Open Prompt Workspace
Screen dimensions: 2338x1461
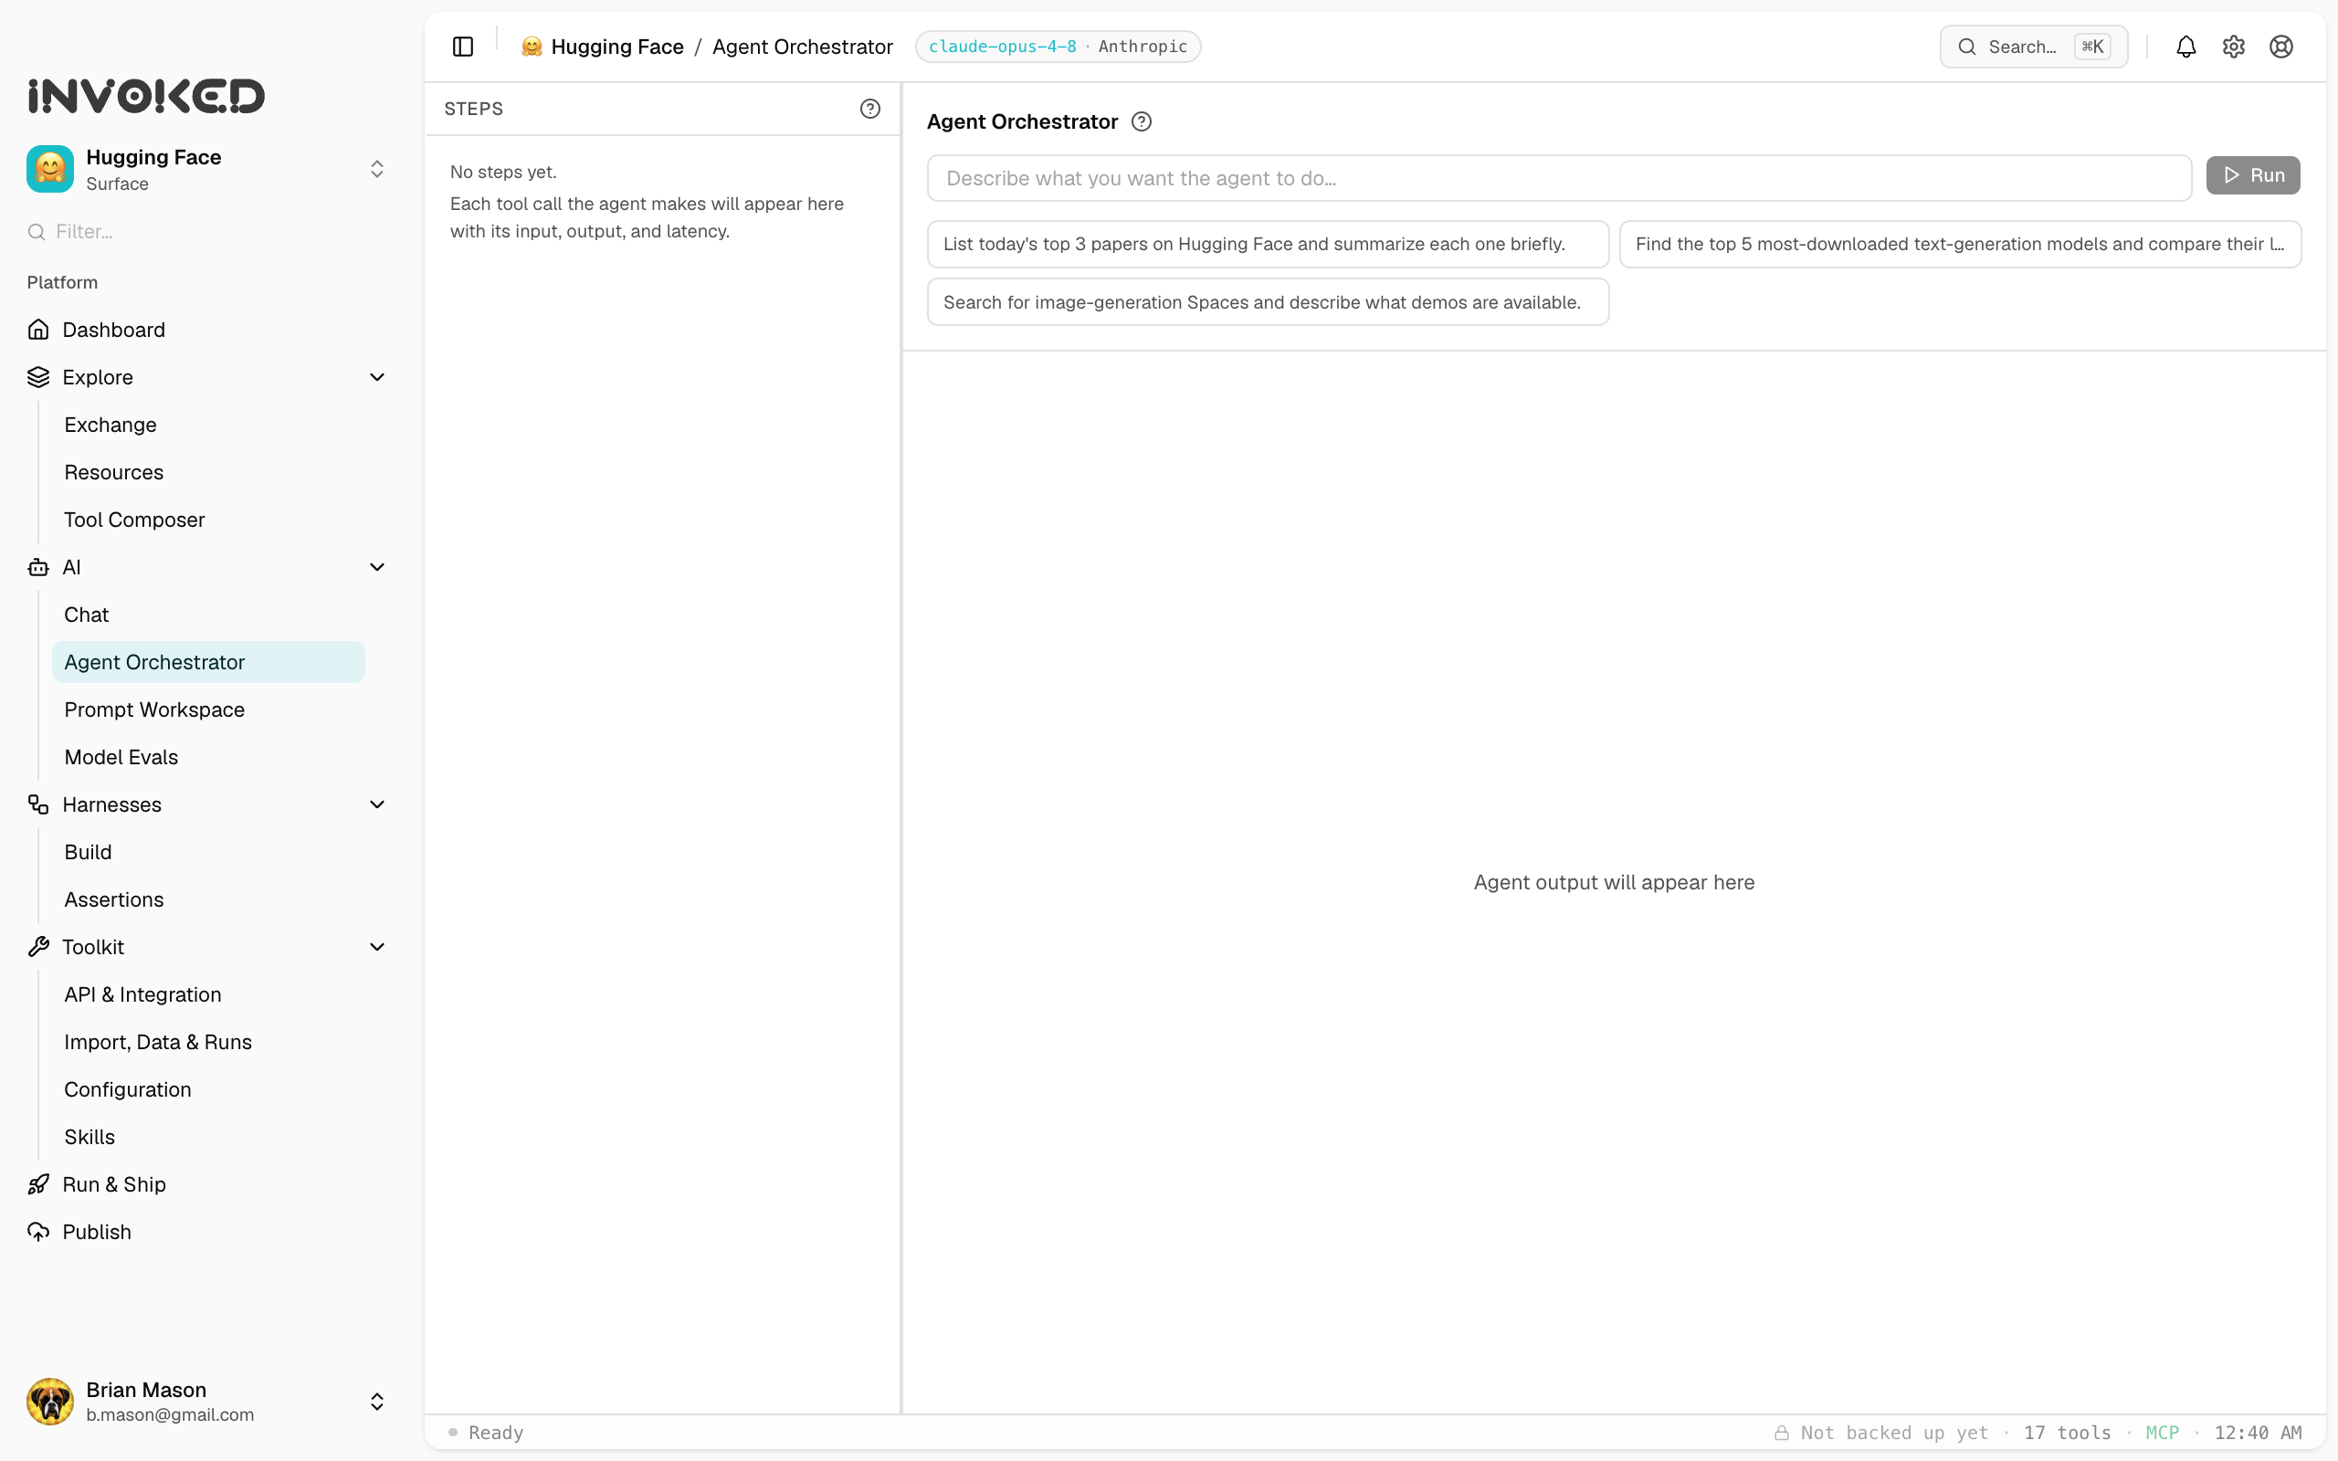208,709
